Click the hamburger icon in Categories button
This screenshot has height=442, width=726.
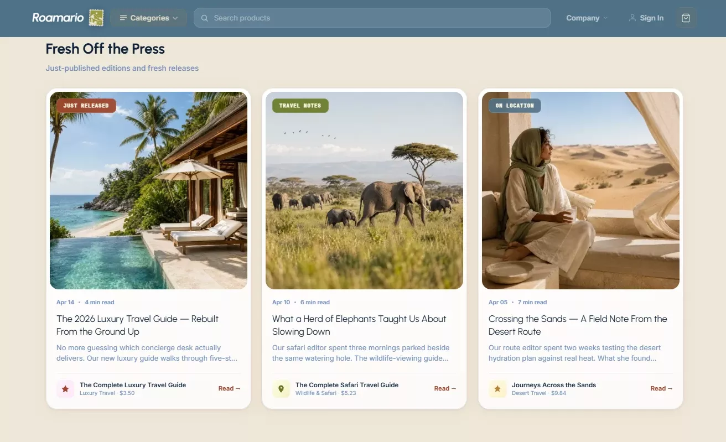[123, 18]
